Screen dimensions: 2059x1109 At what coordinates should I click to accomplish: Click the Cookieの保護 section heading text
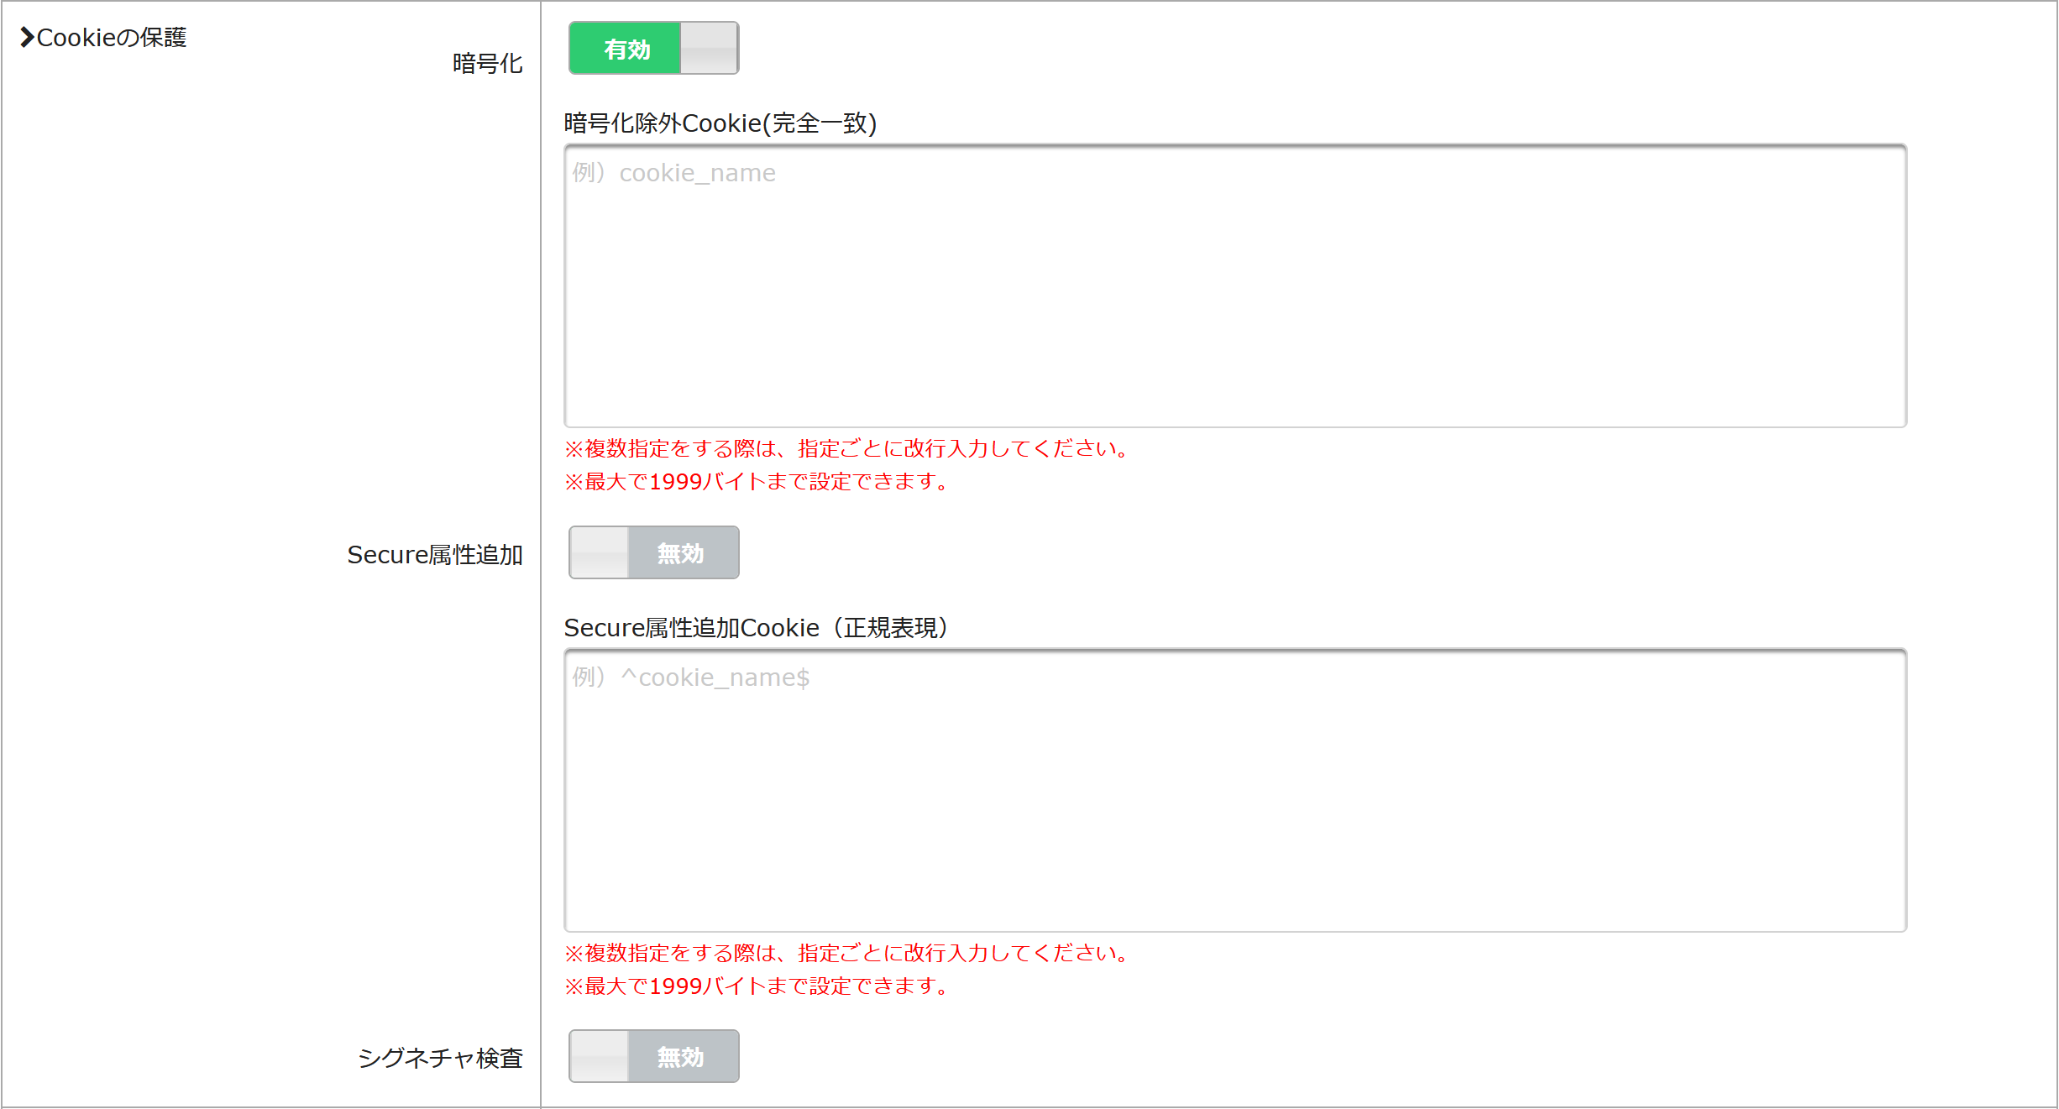(112, 38)
